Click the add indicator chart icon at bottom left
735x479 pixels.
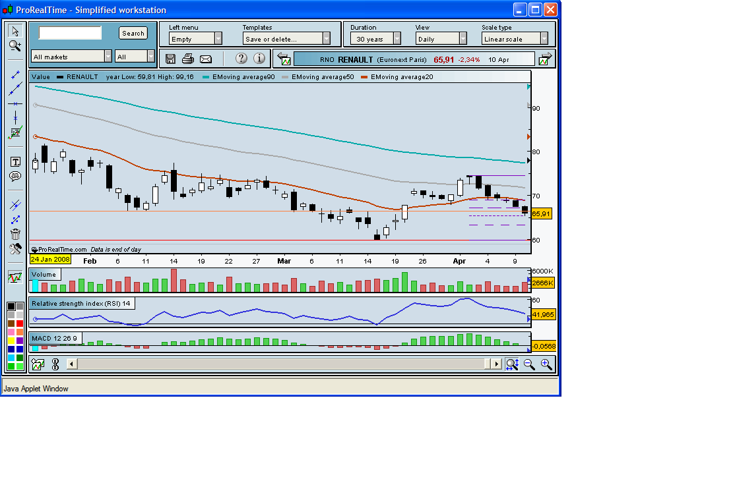[x=38, y=364]
